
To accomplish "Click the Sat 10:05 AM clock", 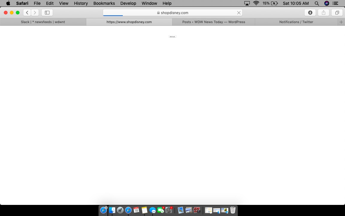I will [296, 3].
